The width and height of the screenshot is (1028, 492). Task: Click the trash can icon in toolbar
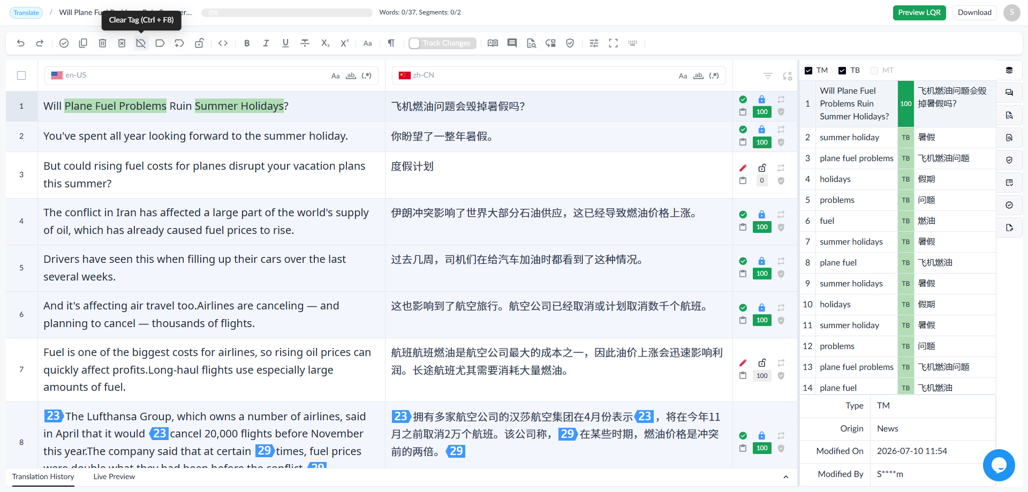102,43
